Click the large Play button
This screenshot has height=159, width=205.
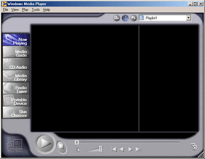[45, 143]
